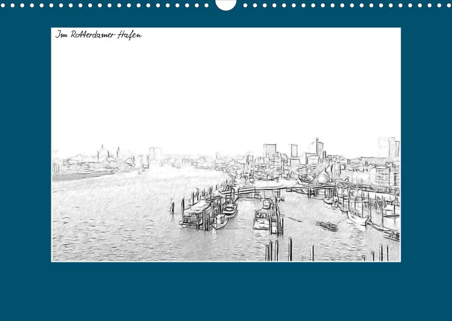Click the caption 'Im Rotterdamer Hafen'
The image size is (452, 321).
click(x=98, y=35)
